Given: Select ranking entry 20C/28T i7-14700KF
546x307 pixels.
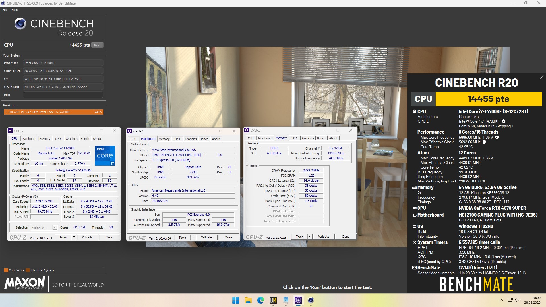Looking at the screenshot, I should click(x=53, y=112).
